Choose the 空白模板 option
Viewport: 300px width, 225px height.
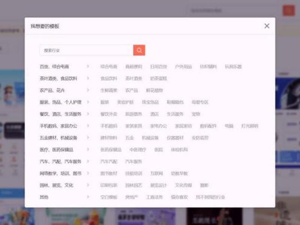109,197
